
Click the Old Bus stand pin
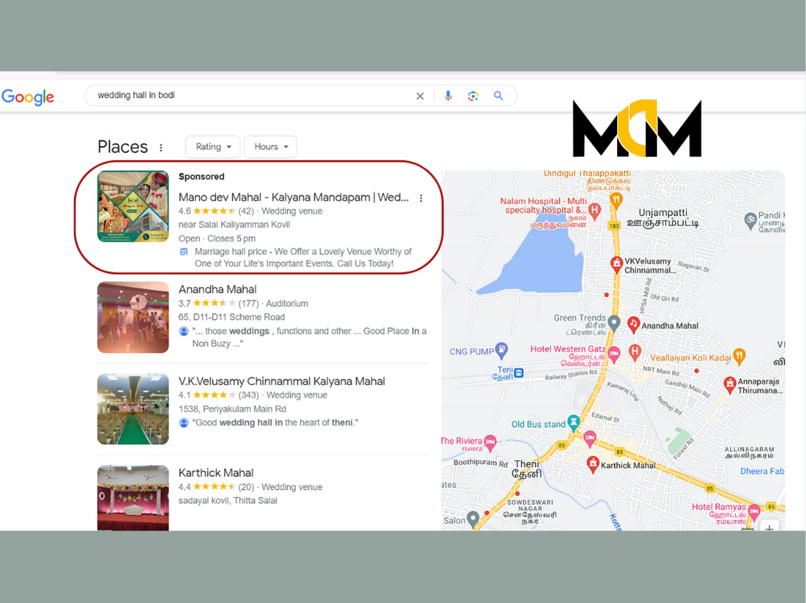pyautogui.click(x=573, y=423)
